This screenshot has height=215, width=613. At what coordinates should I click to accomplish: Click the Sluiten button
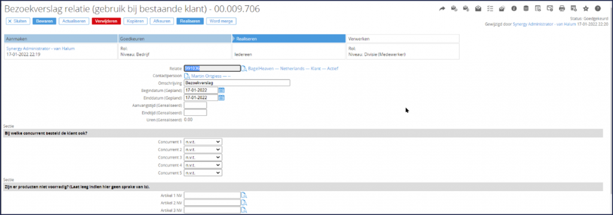click(18, 21)
